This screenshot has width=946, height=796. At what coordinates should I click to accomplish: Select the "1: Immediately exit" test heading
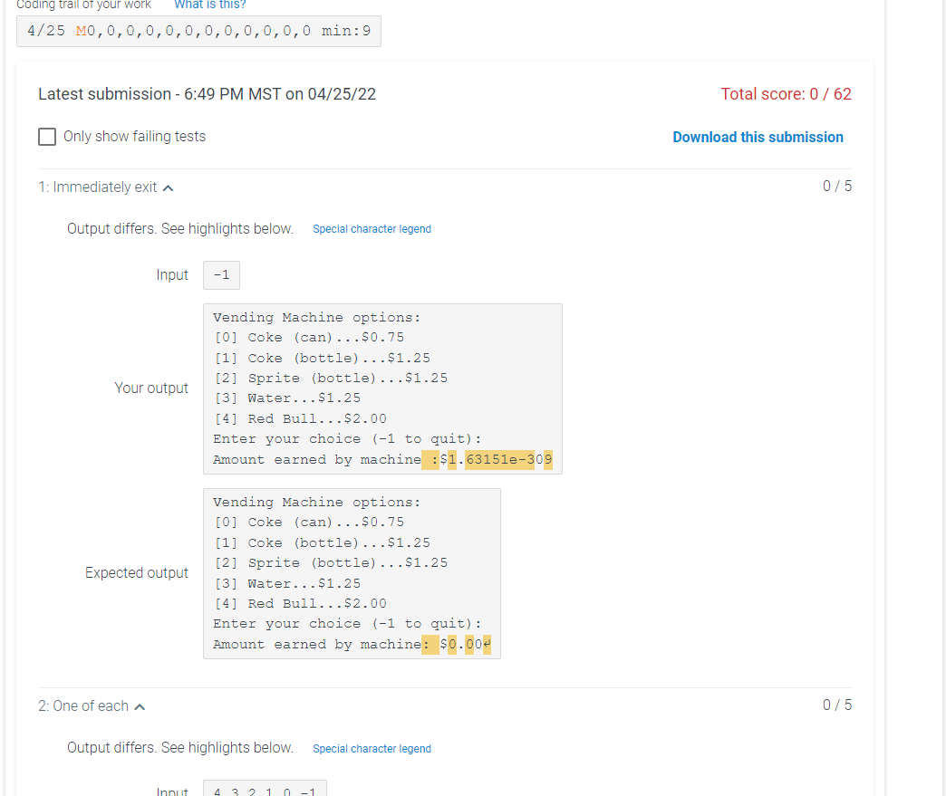coord(98,187)
